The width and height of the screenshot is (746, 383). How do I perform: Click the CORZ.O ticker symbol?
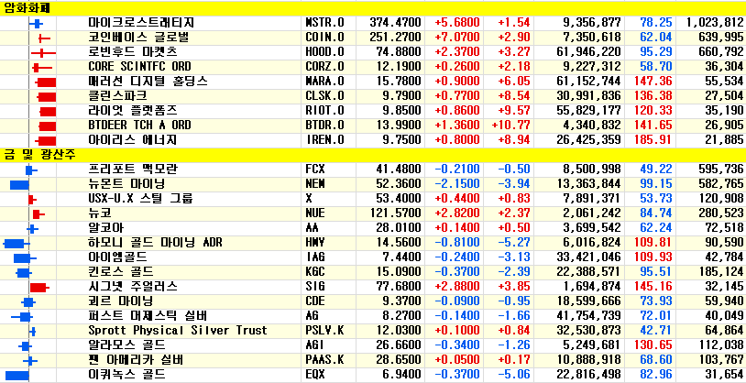(x=324, y=66)
